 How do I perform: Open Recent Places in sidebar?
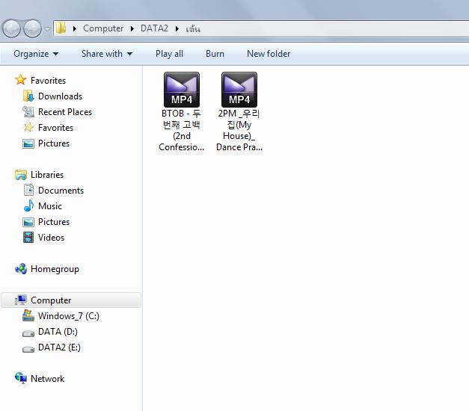(x=65, y=112)
